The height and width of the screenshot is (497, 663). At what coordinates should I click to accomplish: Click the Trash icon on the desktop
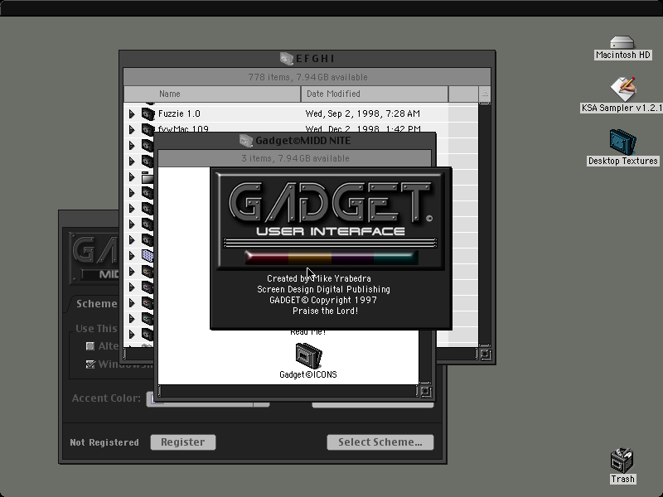(622, 461)
